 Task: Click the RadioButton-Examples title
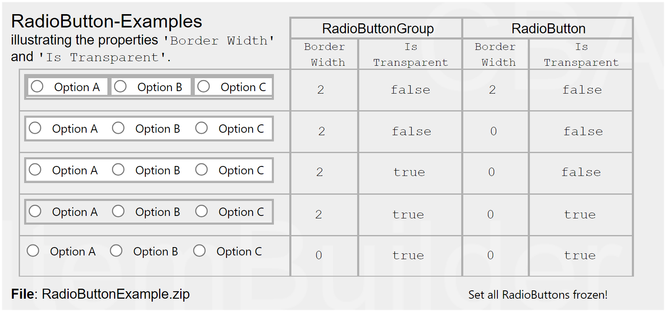pyautogui.click(x=107, y=22)
